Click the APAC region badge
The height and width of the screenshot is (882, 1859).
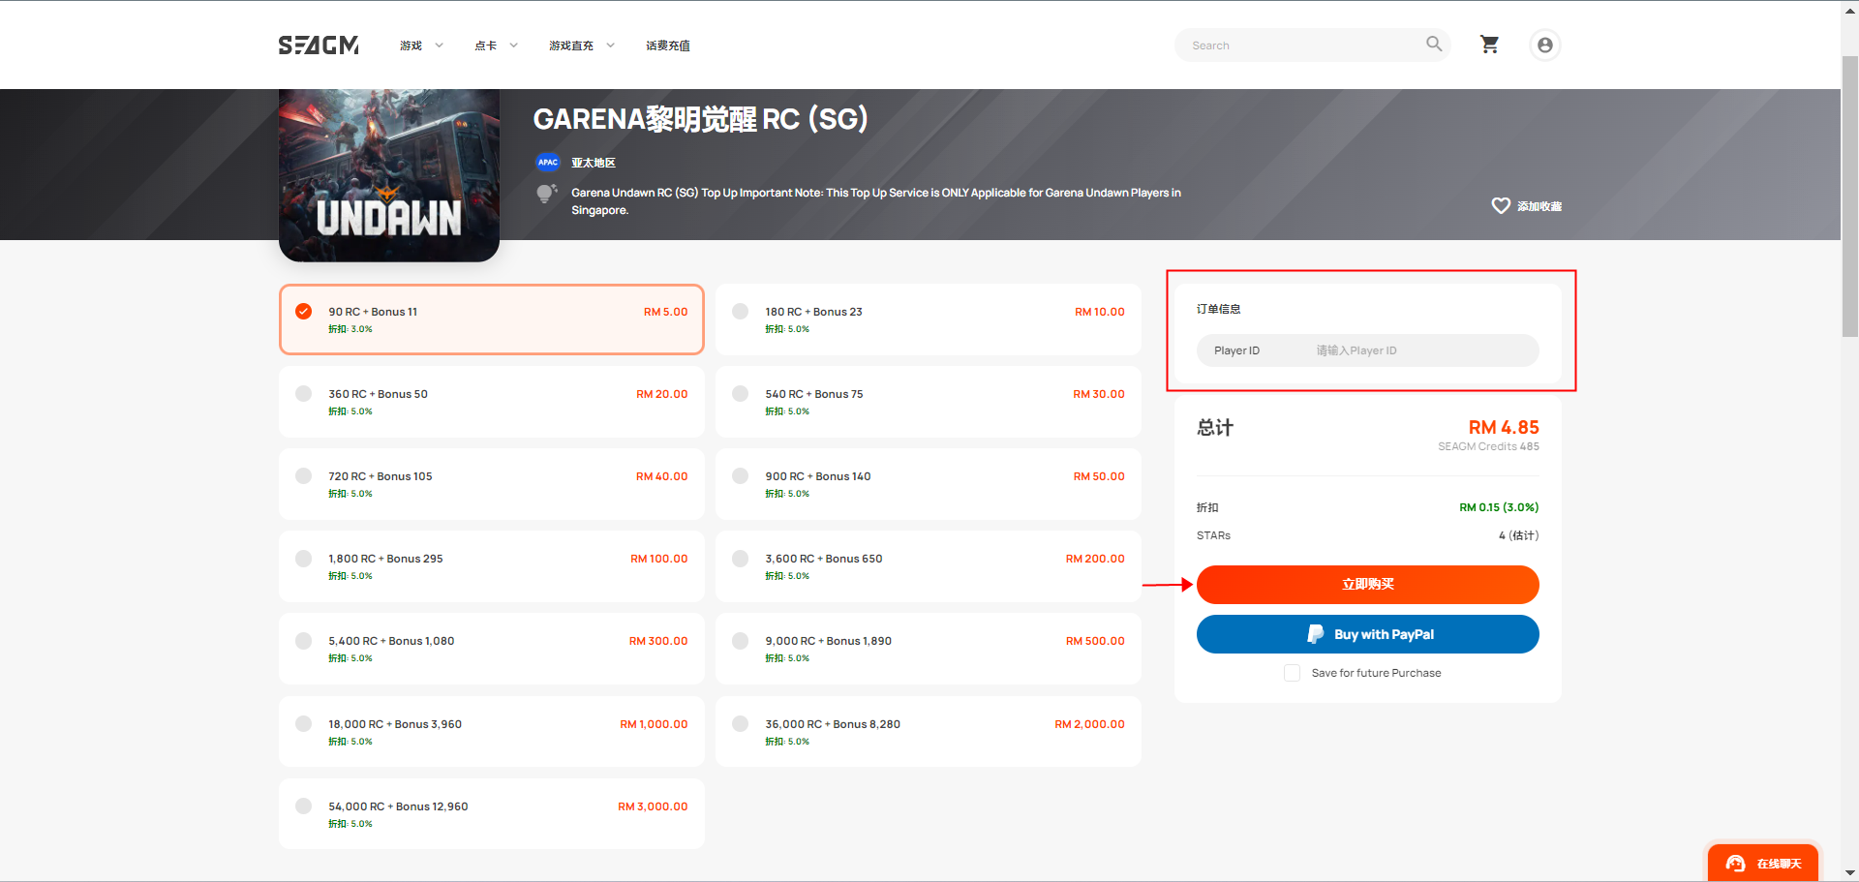point(548,163)
